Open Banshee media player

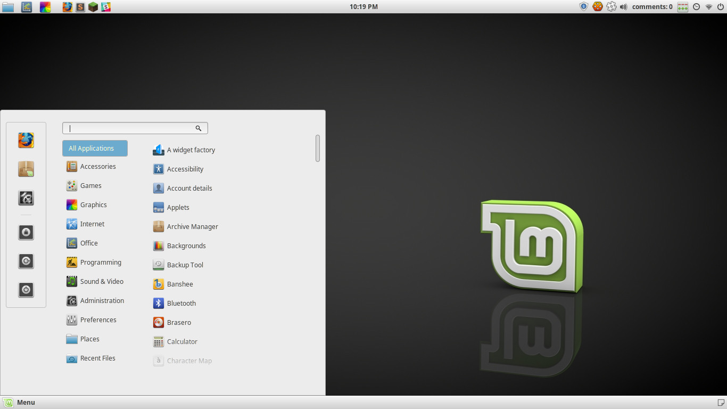tap(179, 284)
